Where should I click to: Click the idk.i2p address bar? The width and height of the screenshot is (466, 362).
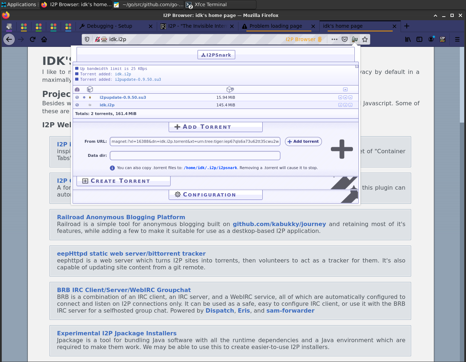coord(195,39)
